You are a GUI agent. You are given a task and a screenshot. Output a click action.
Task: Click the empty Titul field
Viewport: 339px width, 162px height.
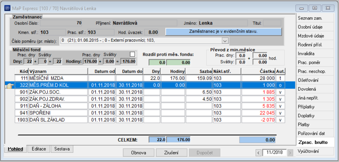coord(272,23)
